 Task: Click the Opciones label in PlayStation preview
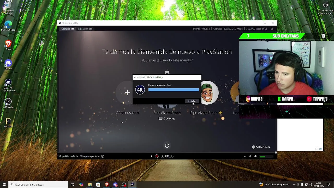169,119
